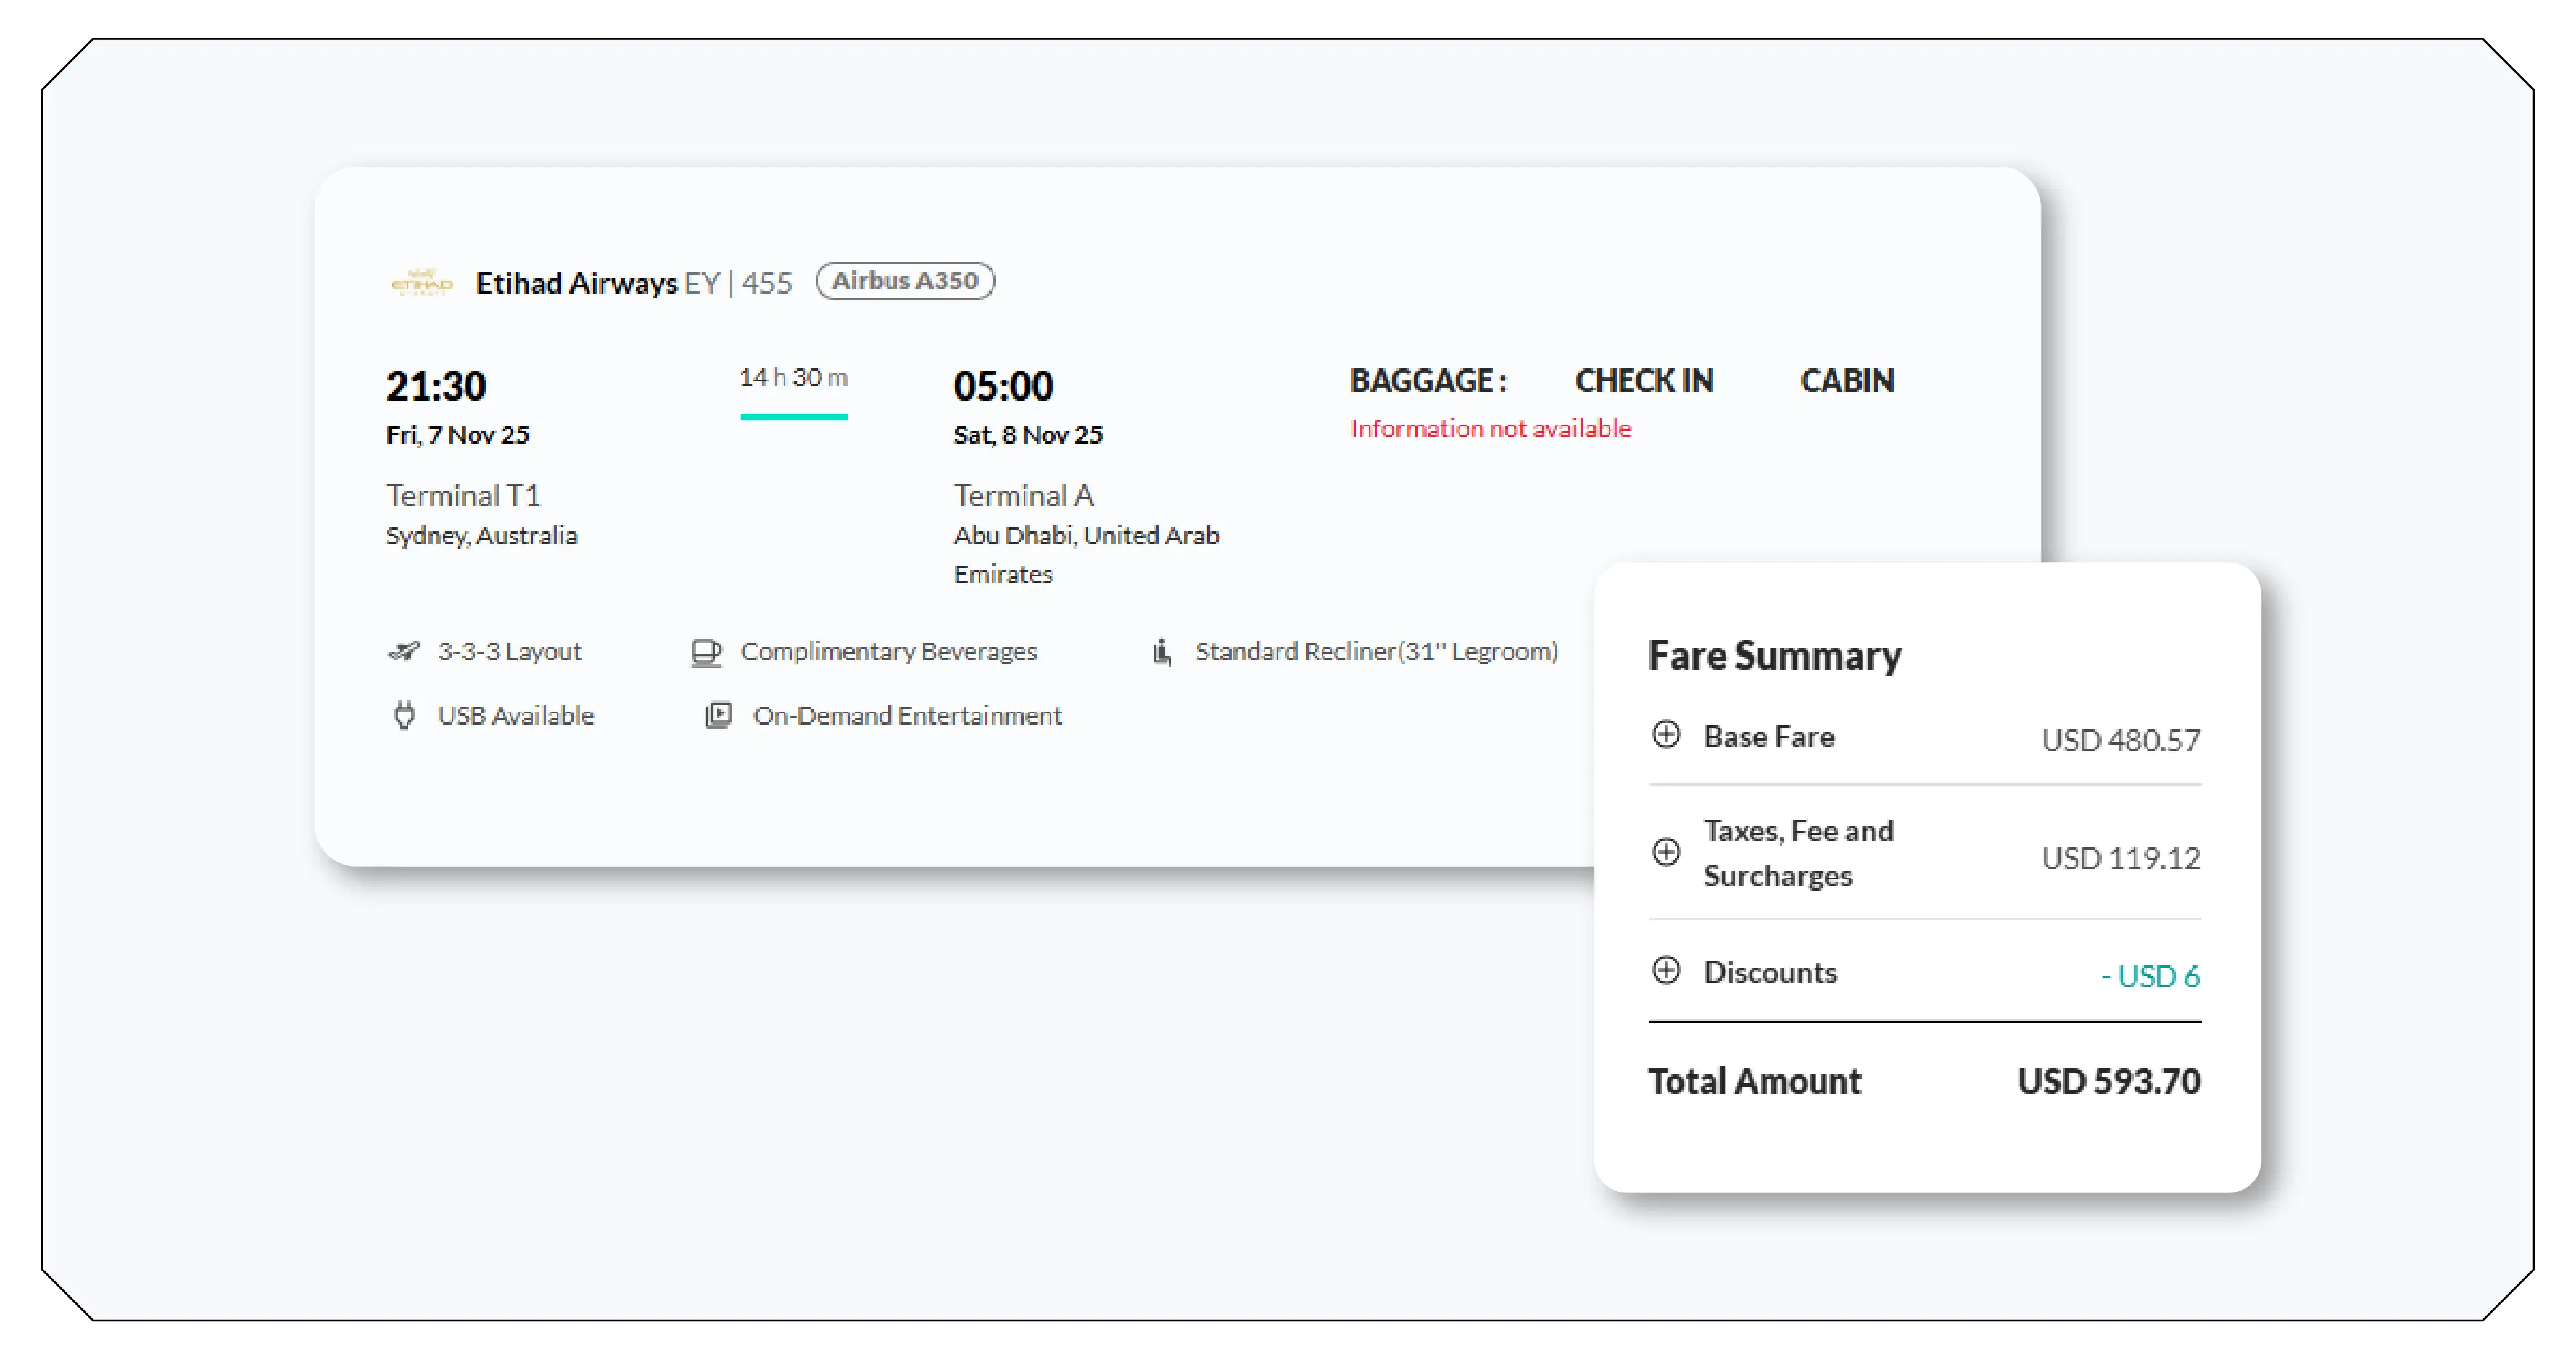Select the Standard Recliner legroom icon
The width and height of the screenshot is (2576, 1359).
coord(1161,651)
